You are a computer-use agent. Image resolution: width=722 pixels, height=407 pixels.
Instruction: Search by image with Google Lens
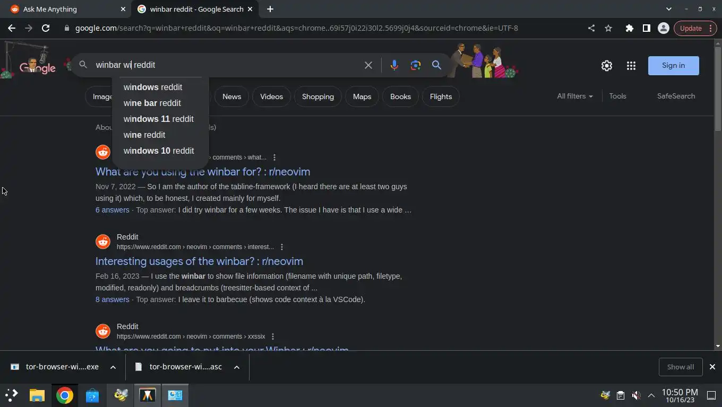pyautogui.click(x=415, y=65)
